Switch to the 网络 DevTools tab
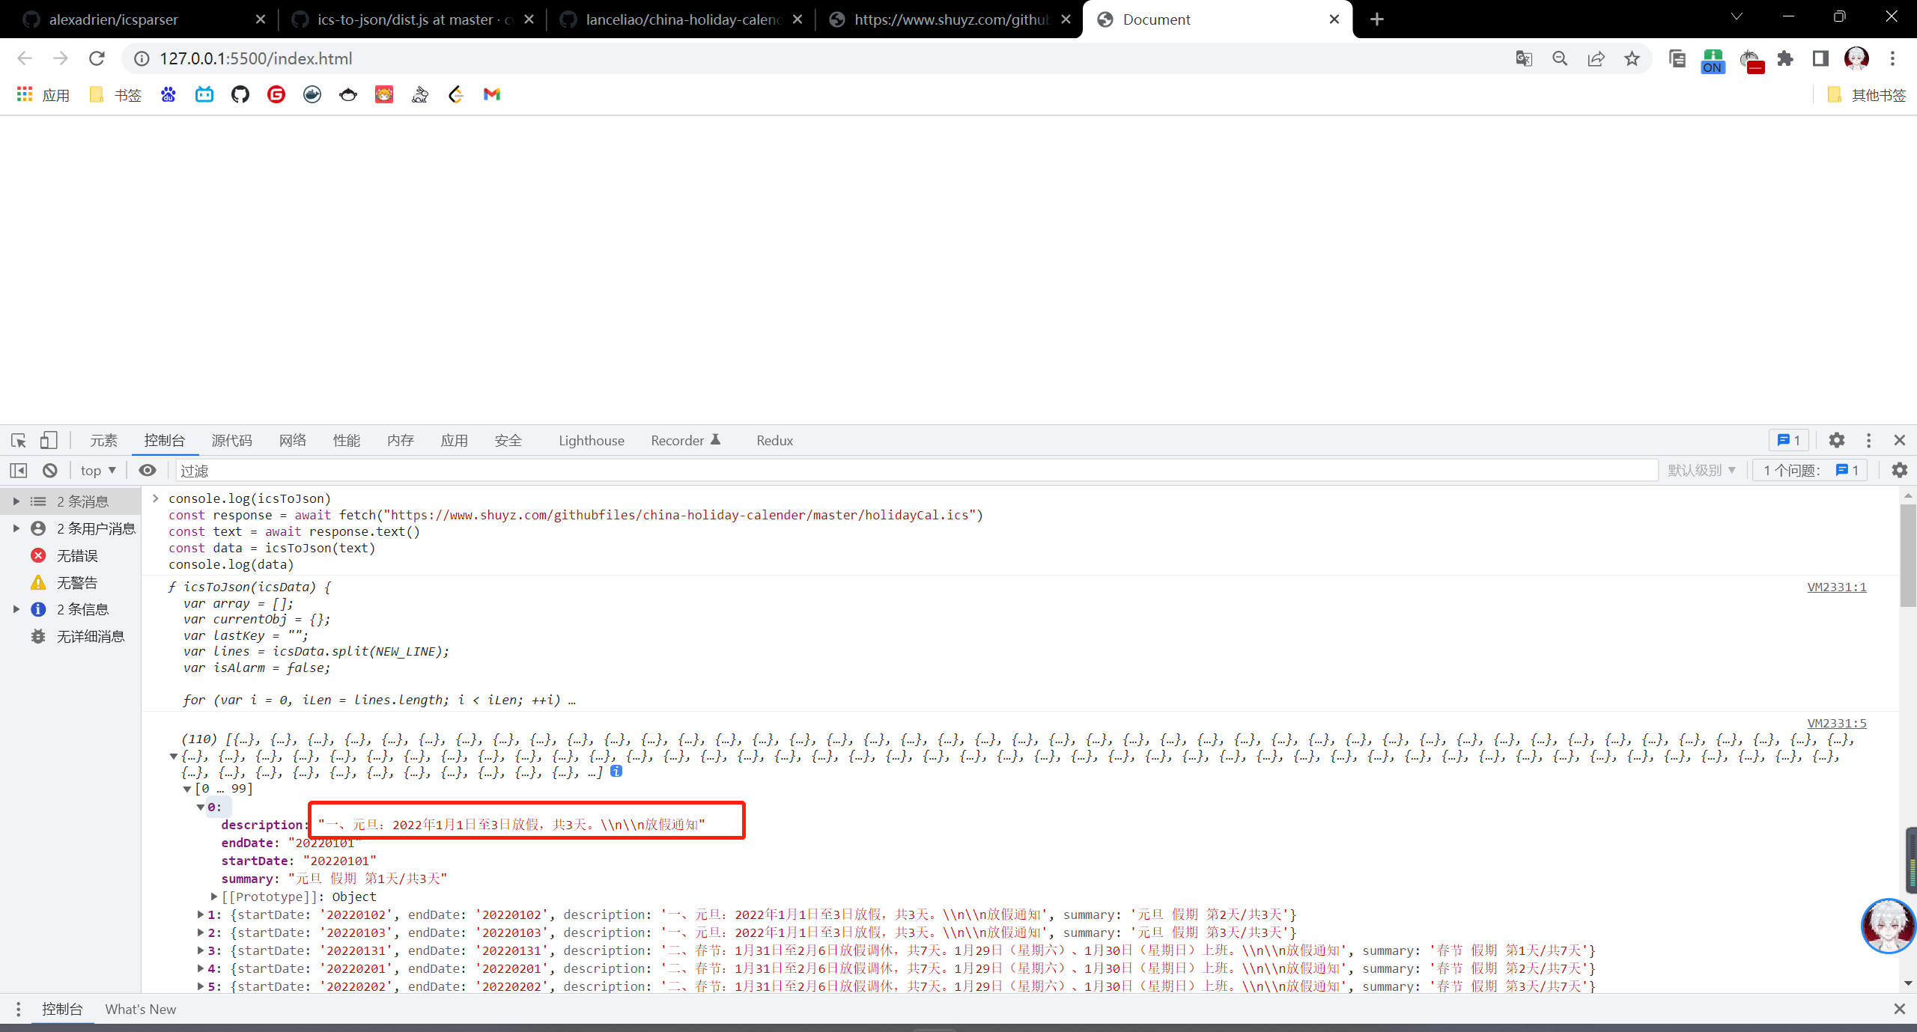Image resolution: width=1917 pixels, height=1032 pixels. coord(292,440)
